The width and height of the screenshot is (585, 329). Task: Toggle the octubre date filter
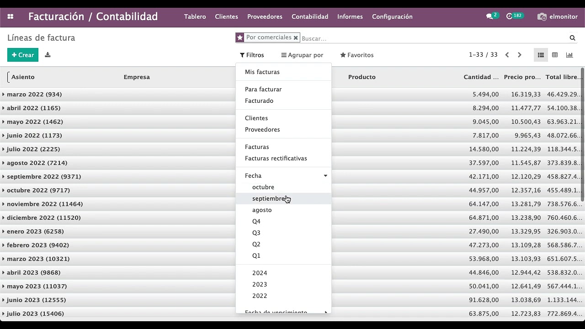(283, 187)
